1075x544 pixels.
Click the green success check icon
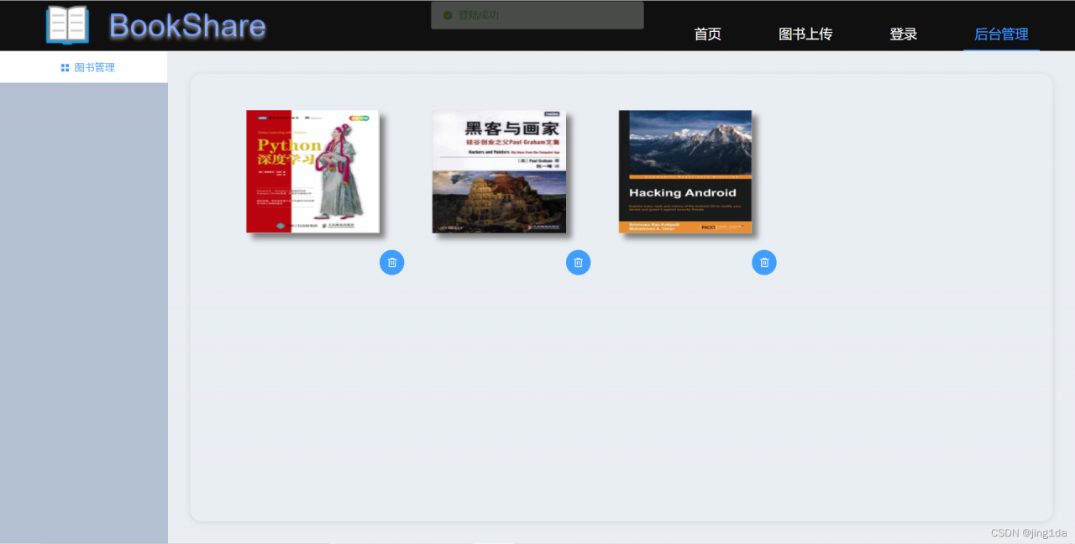[448, 15]
